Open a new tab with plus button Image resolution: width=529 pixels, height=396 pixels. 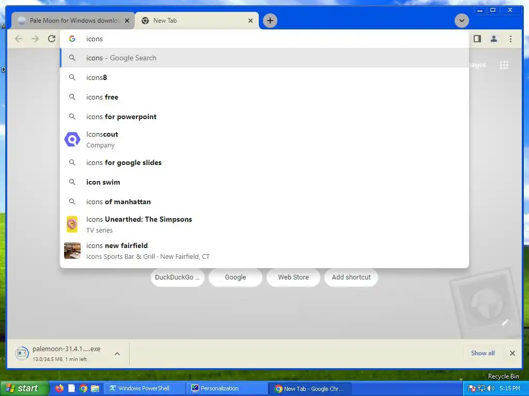coord(270,21)
